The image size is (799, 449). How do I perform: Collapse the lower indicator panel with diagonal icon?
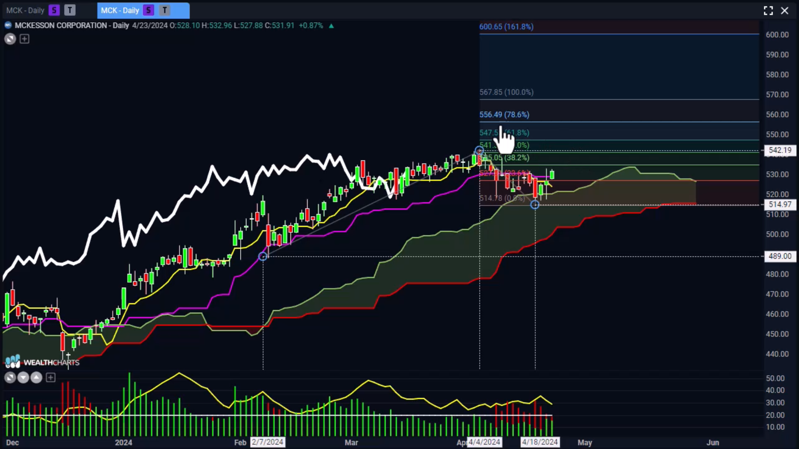pos(10,377)
